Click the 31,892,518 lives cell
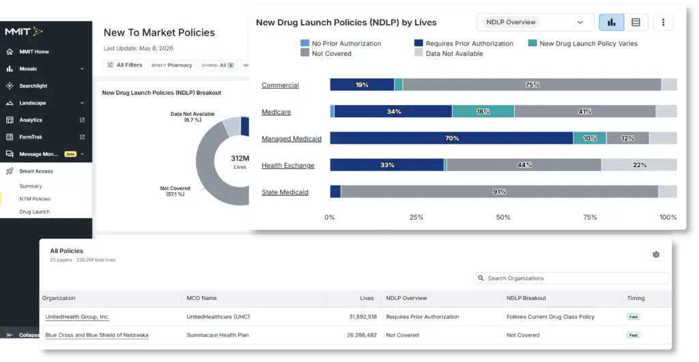This screenshot has height=362, width=699. pyautogui.click(x=362, y=317)
